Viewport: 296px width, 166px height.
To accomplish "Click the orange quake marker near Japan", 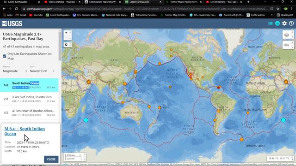I will (x=136, y=72).
